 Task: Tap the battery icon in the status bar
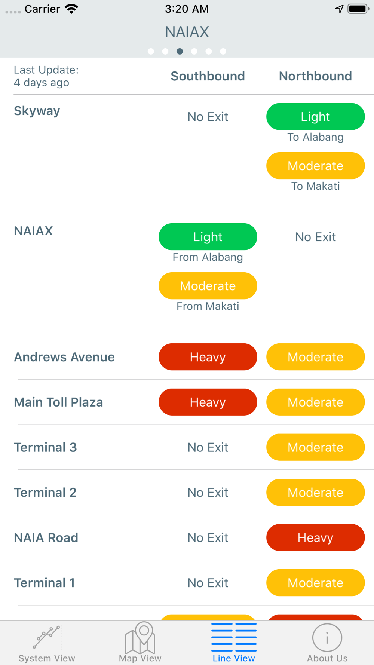[x=358, y=9]
